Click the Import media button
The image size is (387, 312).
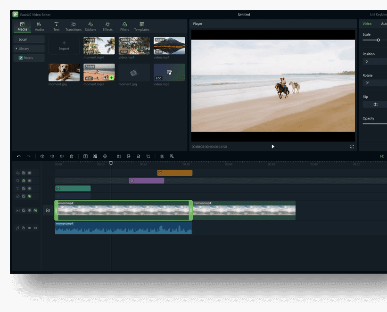coord(64,46)
